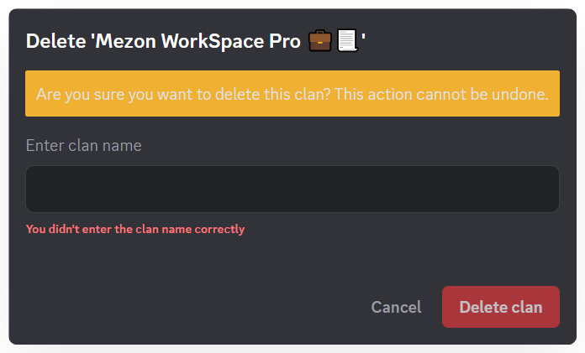The height and width of the screenshot is (353, 585).
Task: Click the red clan name error message
Action: pyautogui.click(x=135, y=229)
